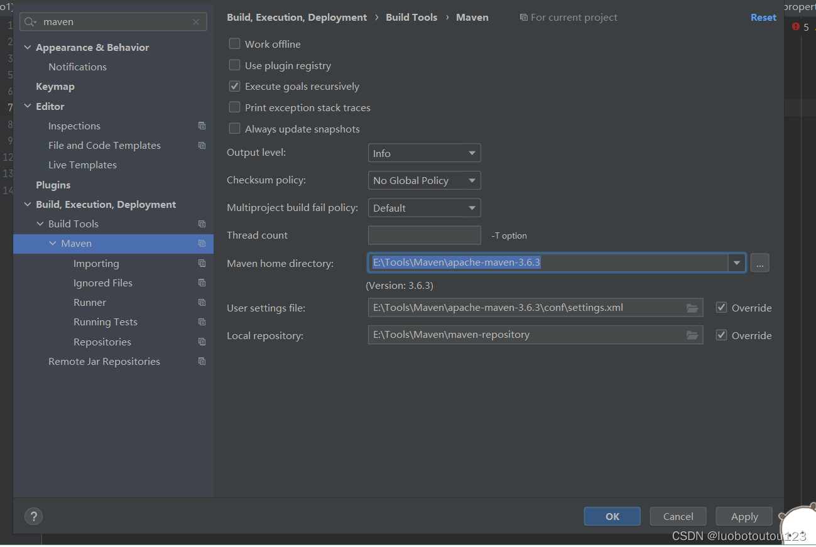Open the folder browser for Local repository
The height and width of the screenshot is (547, 816).
692,335
